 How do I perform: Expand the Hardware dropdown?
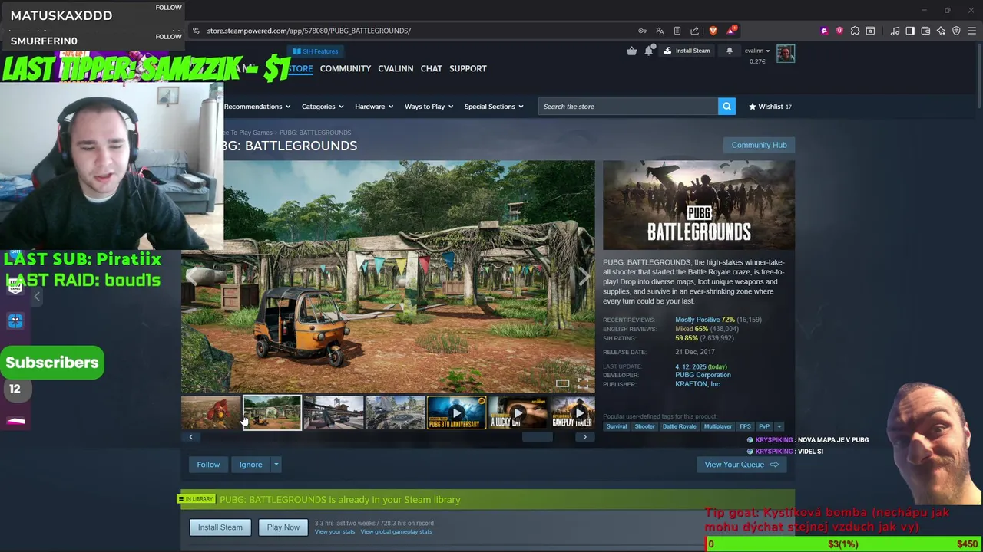374,107
